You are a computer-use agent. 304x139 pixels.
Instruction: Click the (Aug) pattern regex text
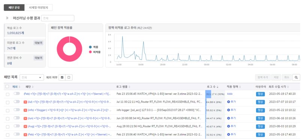[69, 126]
